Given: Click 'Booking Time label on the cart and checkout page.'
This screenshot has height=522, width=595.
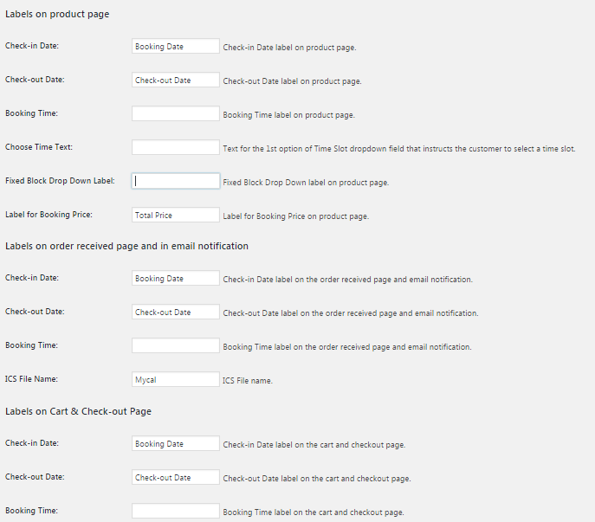Looking at the screenshot, I should point(314,512).
